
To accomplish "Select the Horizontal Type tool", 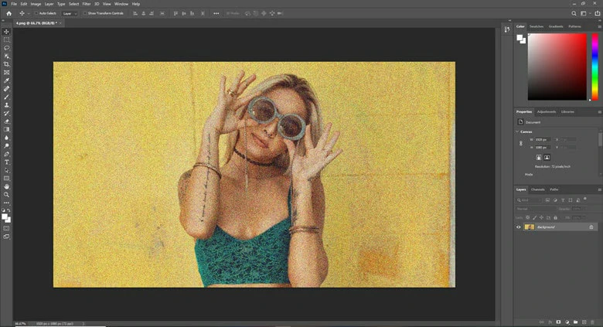I will click(x=6, y=162).
